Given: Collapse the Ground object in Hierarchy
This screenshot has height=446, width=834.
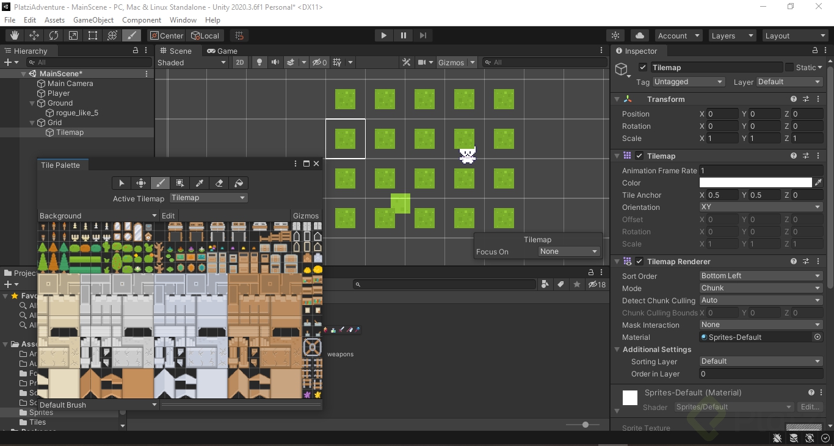Looking at the screenshot, I should [x=33, y=103].
